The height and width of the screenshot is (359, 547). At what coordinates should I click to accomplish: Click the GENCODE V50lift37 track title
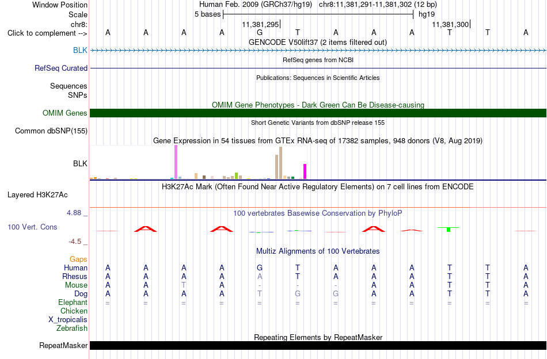point(318,42)
